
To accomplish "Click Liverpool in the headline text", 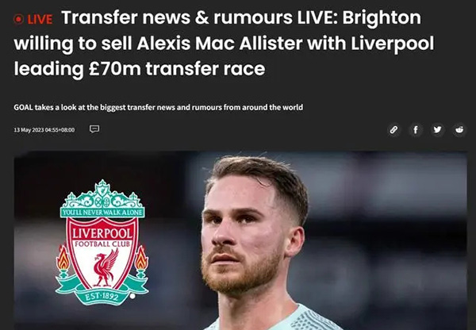I will click(x=392, y=44).
